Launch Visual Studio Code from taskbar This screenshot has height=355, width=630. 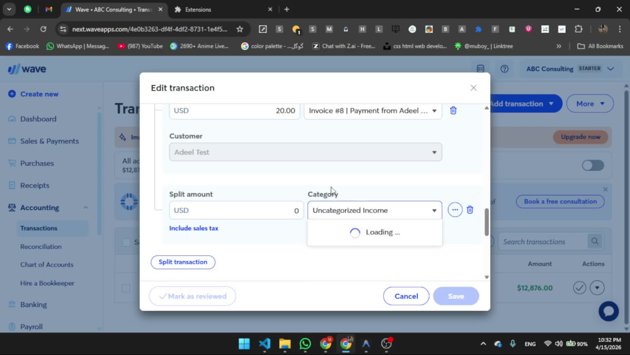(265, 344)
